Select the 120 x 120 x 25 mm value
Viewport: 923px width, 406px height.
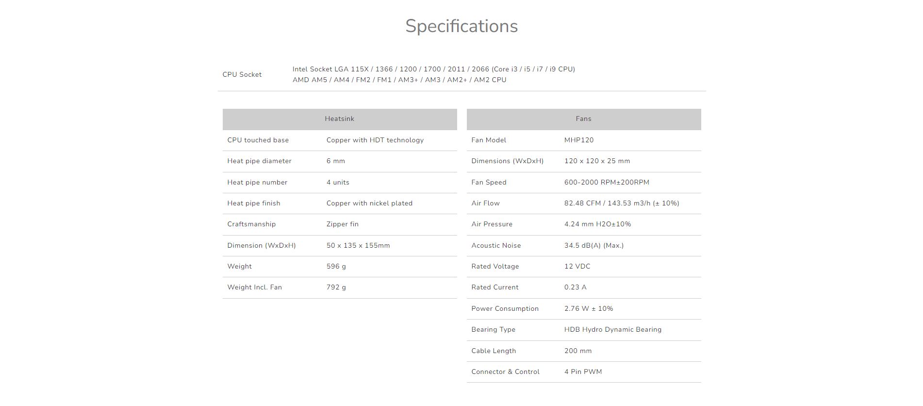pos(597,161)
